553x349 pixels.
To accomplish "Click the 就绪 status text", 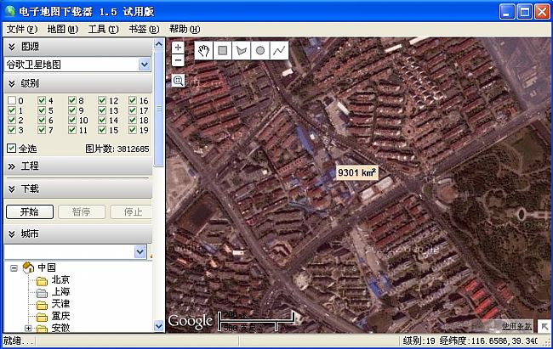I will 18,341.
